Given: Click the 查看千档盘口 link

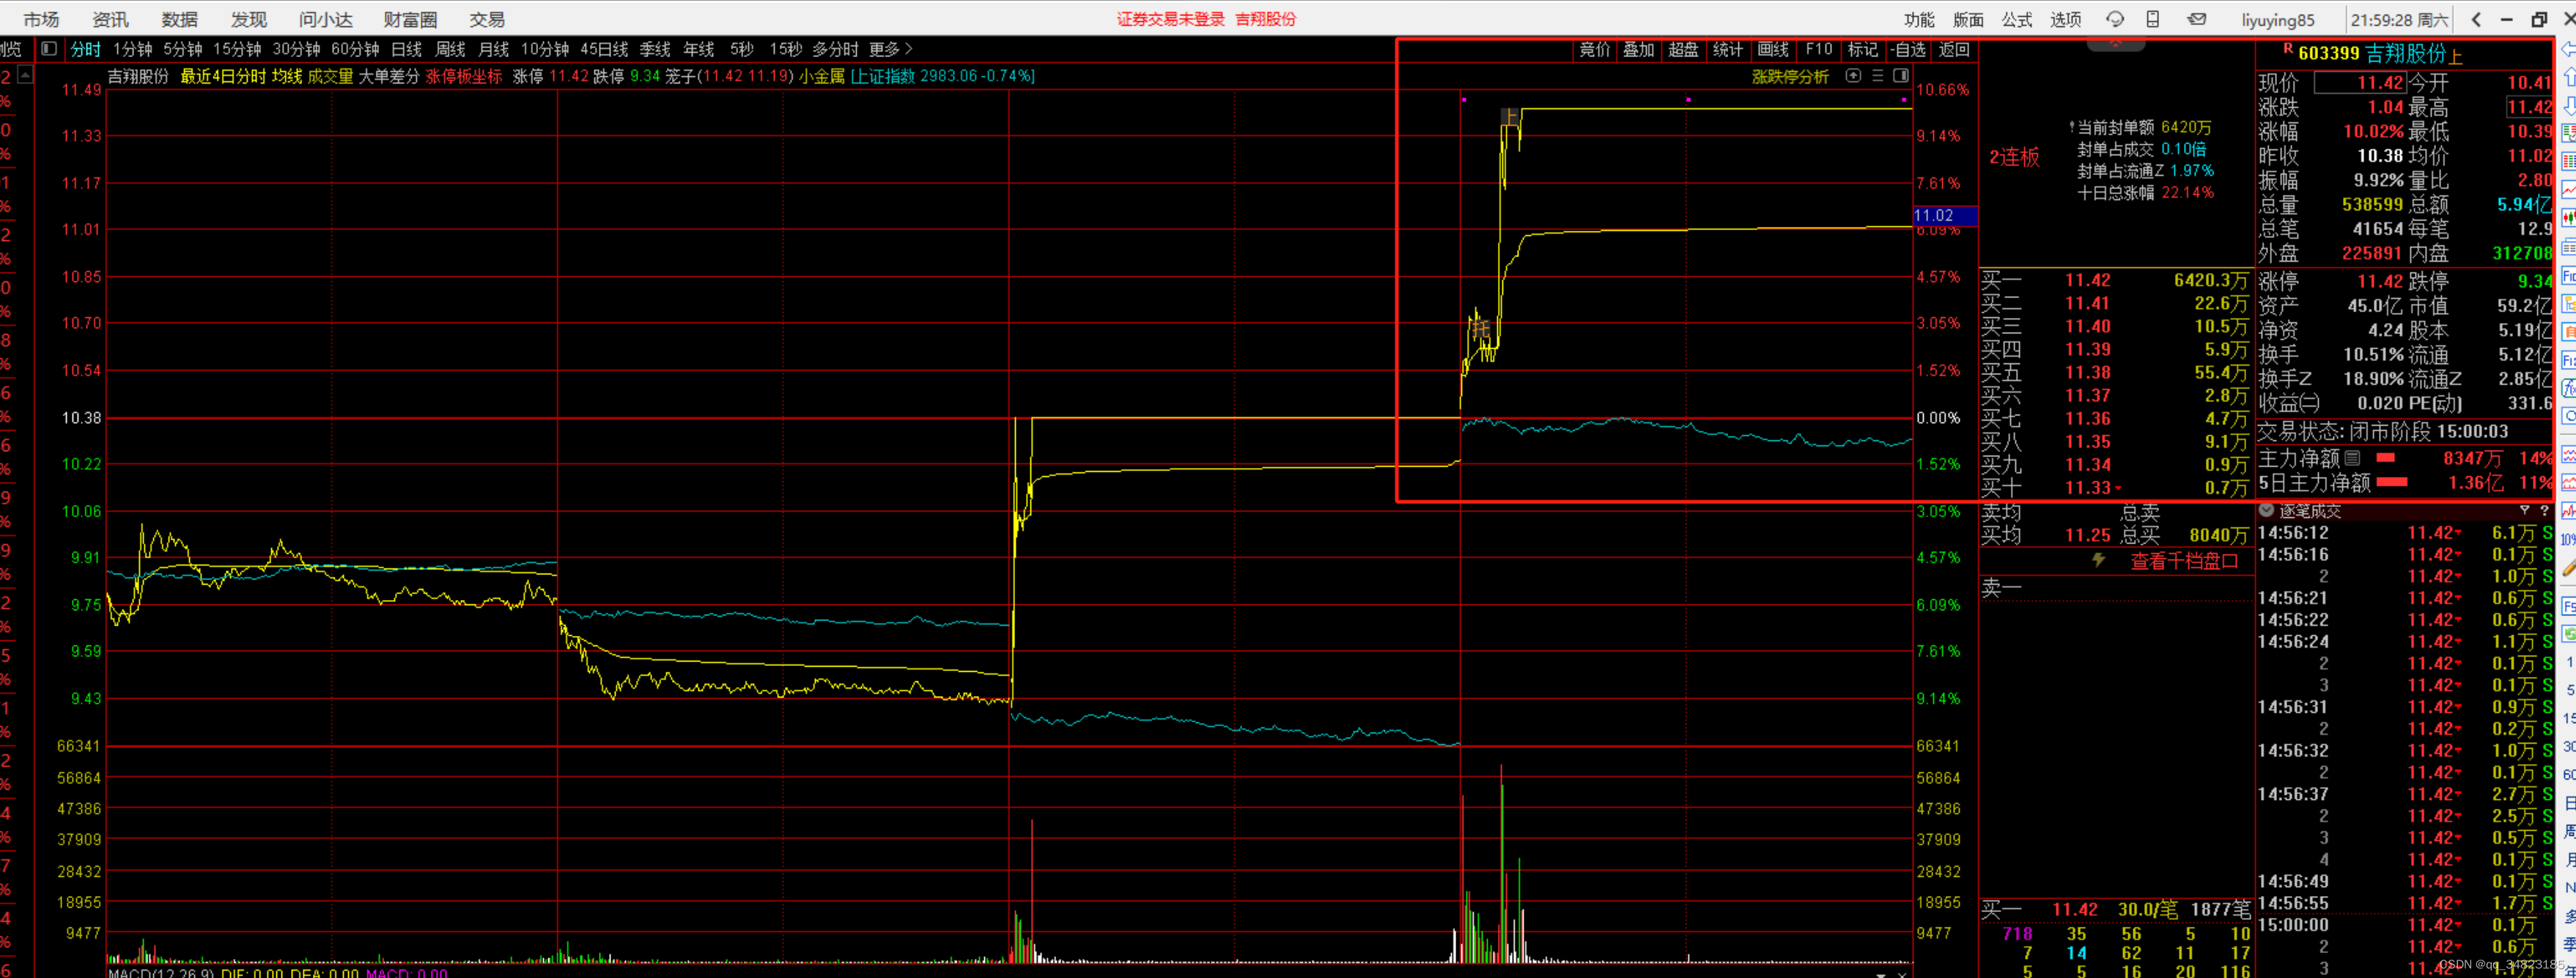Looking at the screenshot, I should tap(2183, 561).
